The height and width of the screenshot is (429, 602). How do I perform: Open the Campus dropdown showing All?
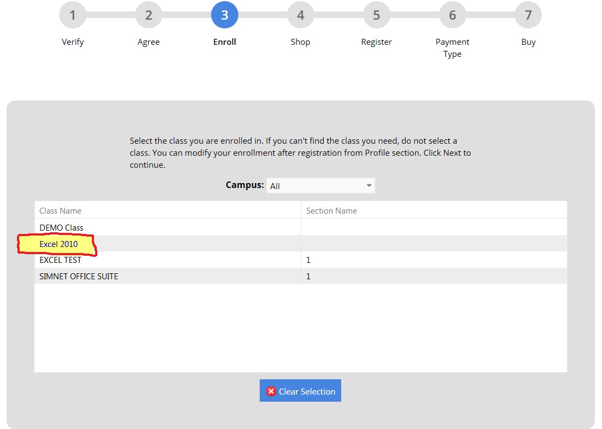coord(320,186)
